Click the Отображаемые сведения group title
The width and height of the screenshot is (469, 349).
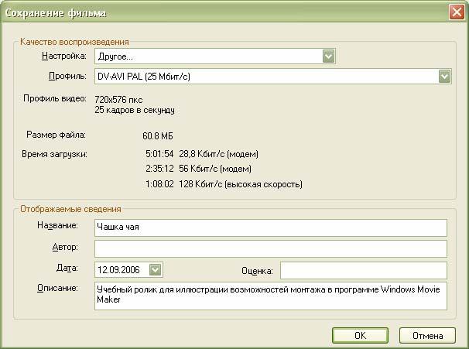click(70, 209)
